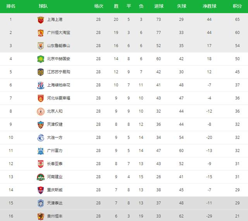This screenshot has width=248, height=221.
Task: Open the 长春亚泰 team name link
Action: point(55,164)
